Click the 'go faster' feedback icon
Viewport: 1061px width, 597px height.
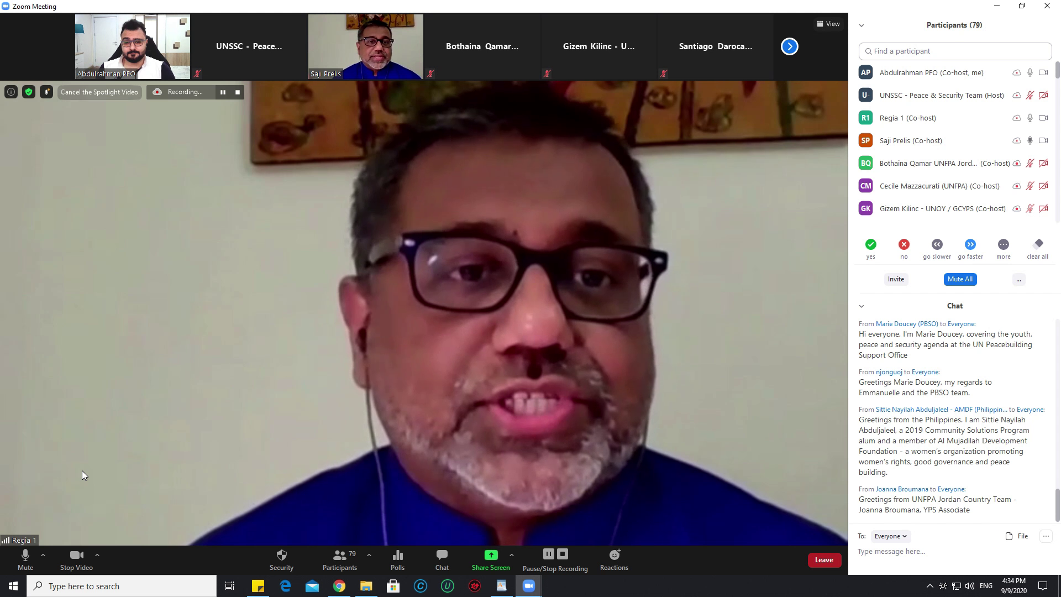(x=970, y=244)
